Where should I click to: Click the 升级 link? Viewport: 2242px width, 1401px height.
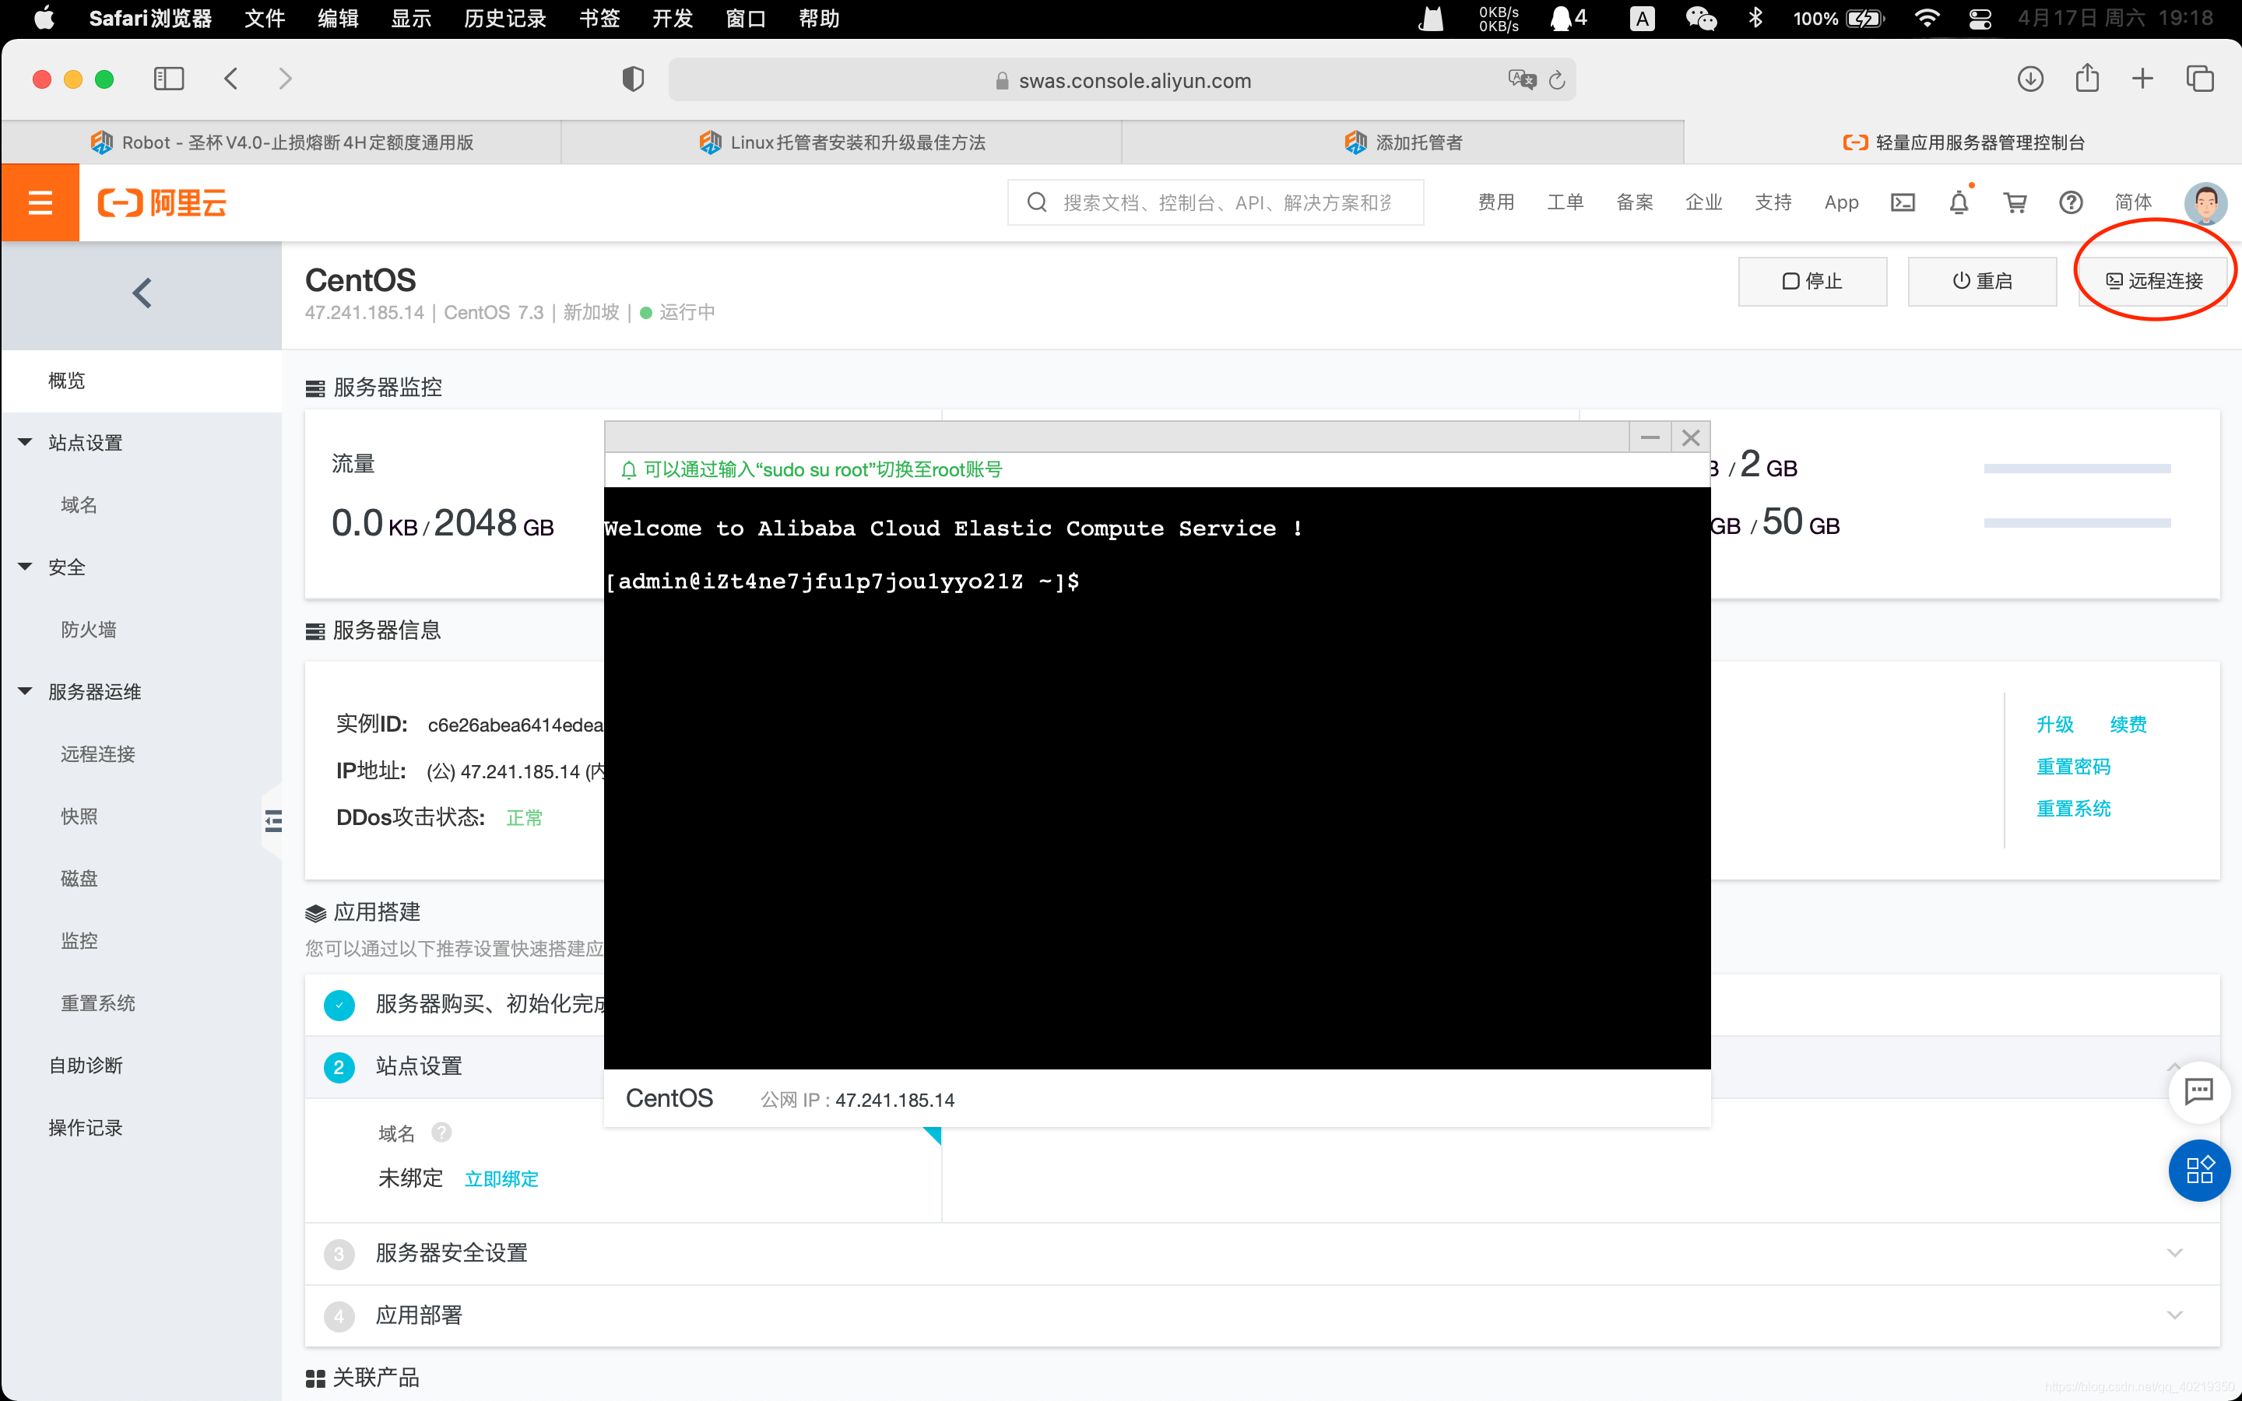(x=2054, y=725)
